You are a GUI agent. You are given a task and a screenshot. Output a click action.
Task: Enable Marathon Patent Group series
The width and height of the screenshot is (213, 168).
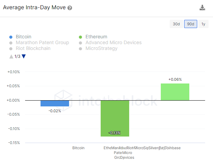pos(42,42)
